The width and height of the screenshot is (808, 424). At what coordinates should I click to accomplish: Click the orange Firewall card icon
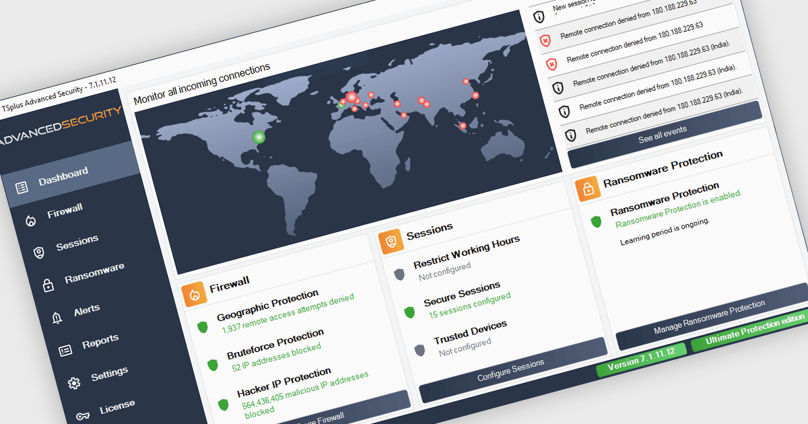pyautogui.click(x=195, y=294)
